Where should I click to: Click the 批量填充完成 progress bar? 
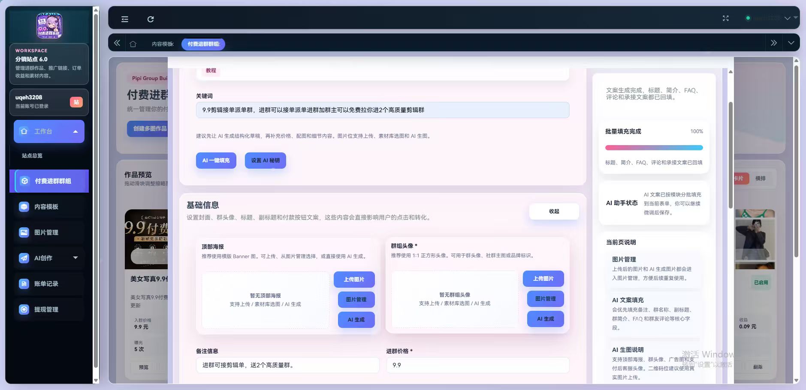point(654,148)
